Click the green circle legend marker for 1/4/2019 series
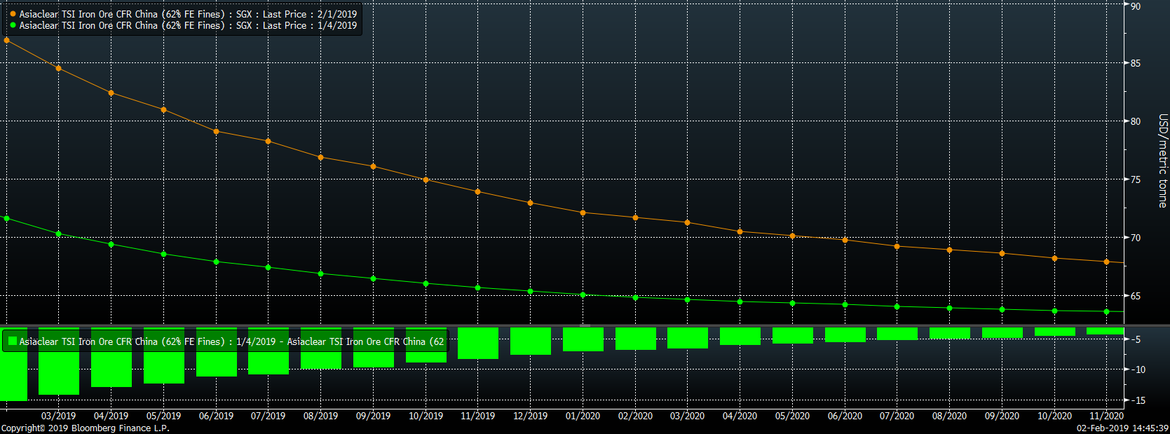Screen dimensions: 1170x434 (x=13, y=25)
